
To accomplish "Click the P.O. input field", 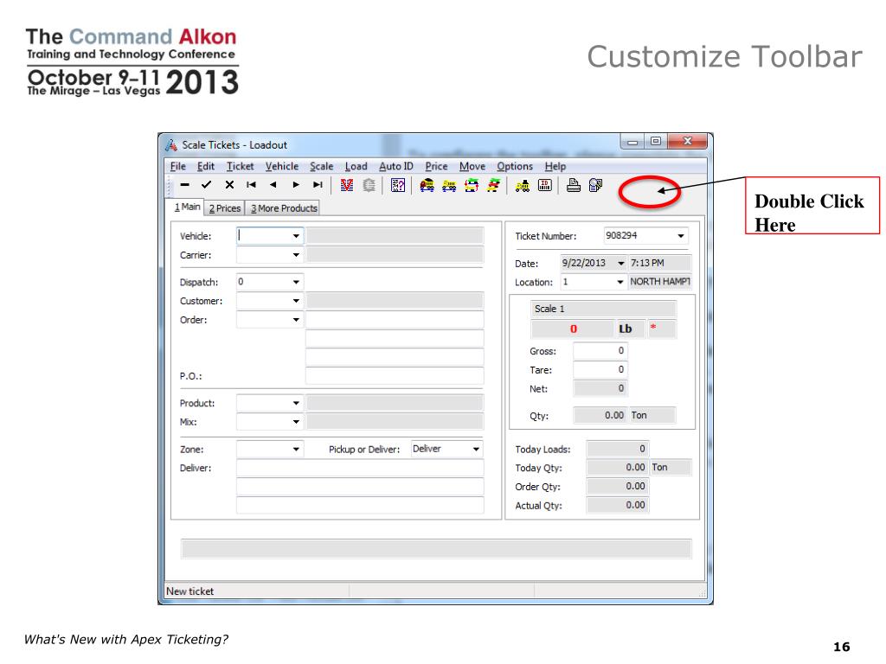I will [395, 375].
